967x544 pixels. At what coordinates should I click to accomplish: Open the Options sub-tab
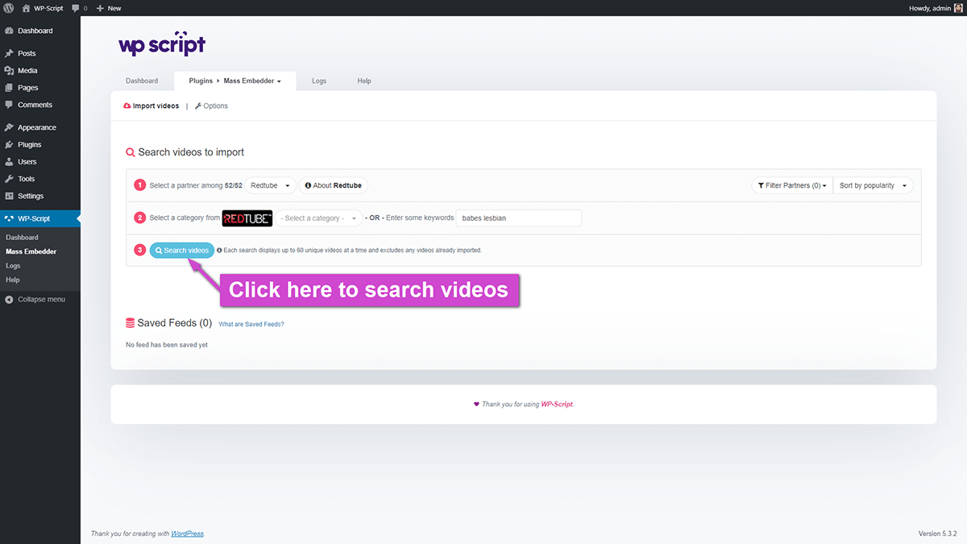point(211,106)
